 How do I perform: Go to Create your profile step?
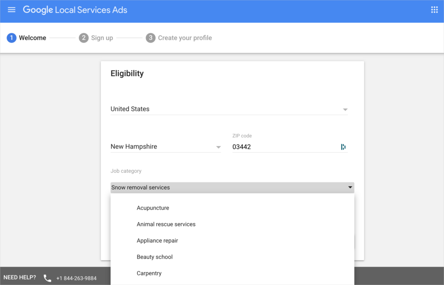(x=179, y=38)
